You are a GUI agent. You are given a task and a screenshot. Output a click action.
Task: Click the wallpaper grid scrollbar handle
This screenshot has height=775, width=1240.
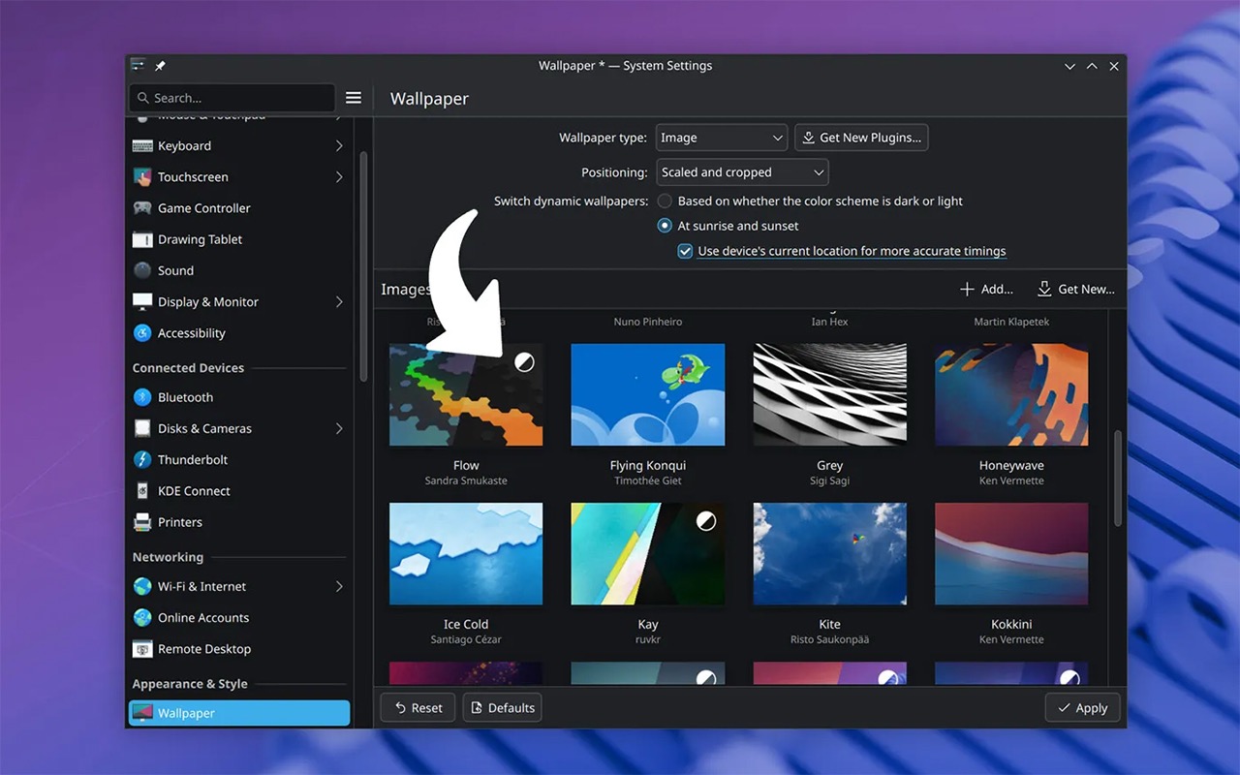click(1118, 479)
